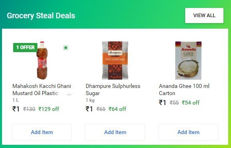Add Dhampure sugar via Add Item

[x=115, y=132]
